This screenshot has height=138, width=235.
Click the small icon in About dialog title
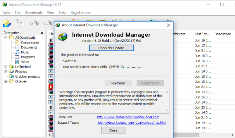(58, 25)
